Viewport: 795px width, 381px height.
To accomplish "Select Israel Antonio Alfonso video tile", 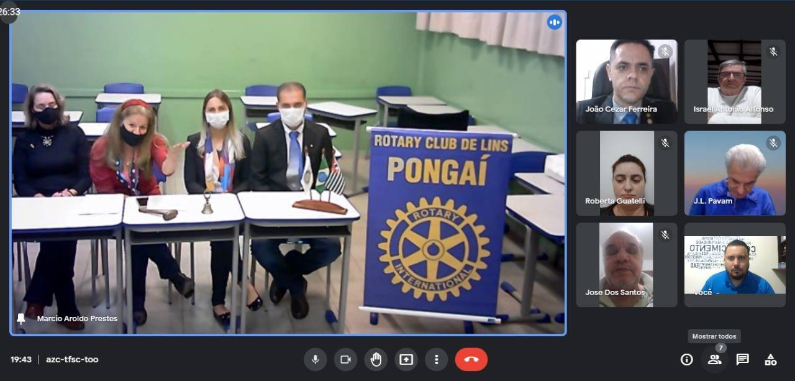I will coord(735,81).
